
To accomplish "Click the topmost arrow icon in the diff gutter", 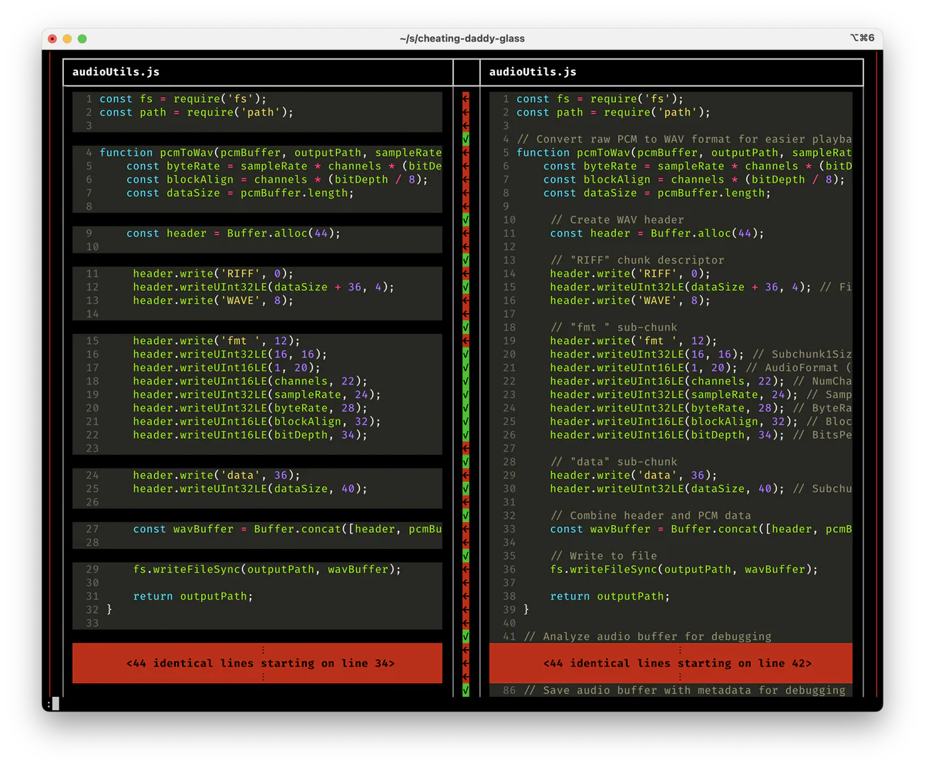I will coord(466,99).
